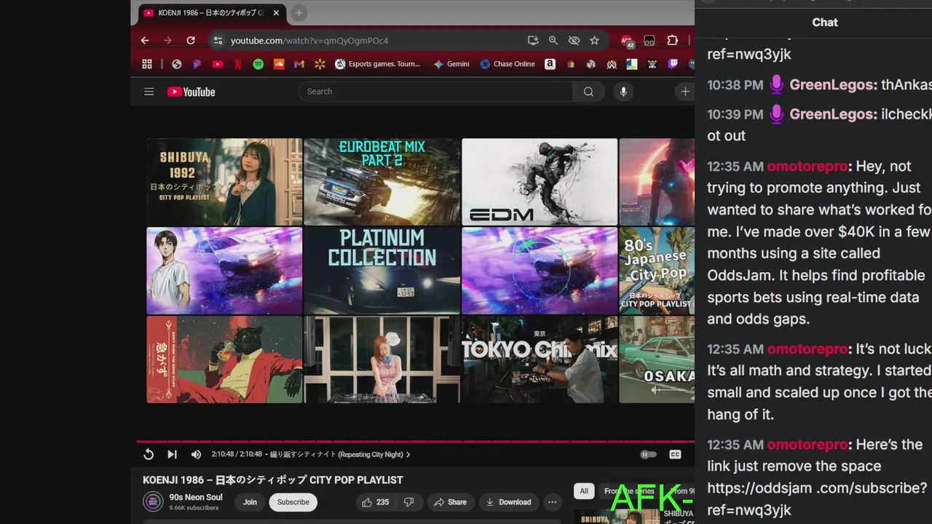Toggle closed captions CC button
The width and height of the screenshot is (932, 524).
point(675,454)
